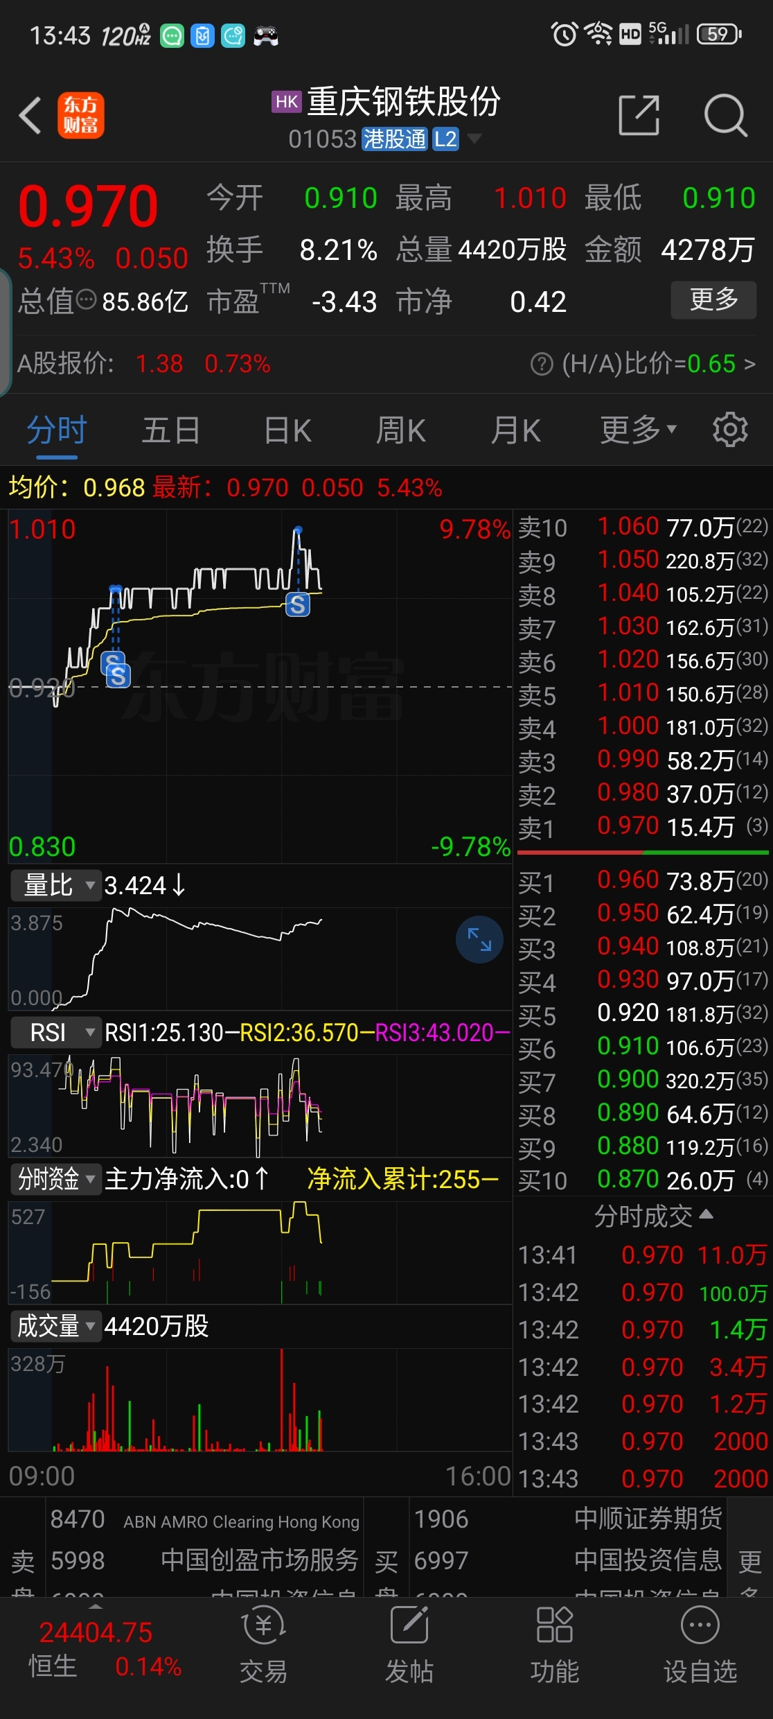773x1719 pixels.
Task: Open the 更多 chart period dropdown
Action: (638, 430)
